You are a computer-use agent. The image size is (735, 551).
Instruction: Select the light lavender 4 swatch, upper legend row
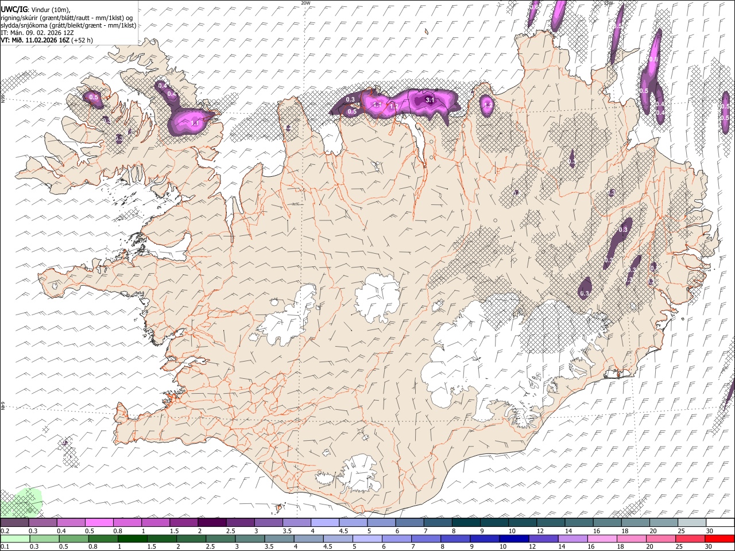(324, 523)
